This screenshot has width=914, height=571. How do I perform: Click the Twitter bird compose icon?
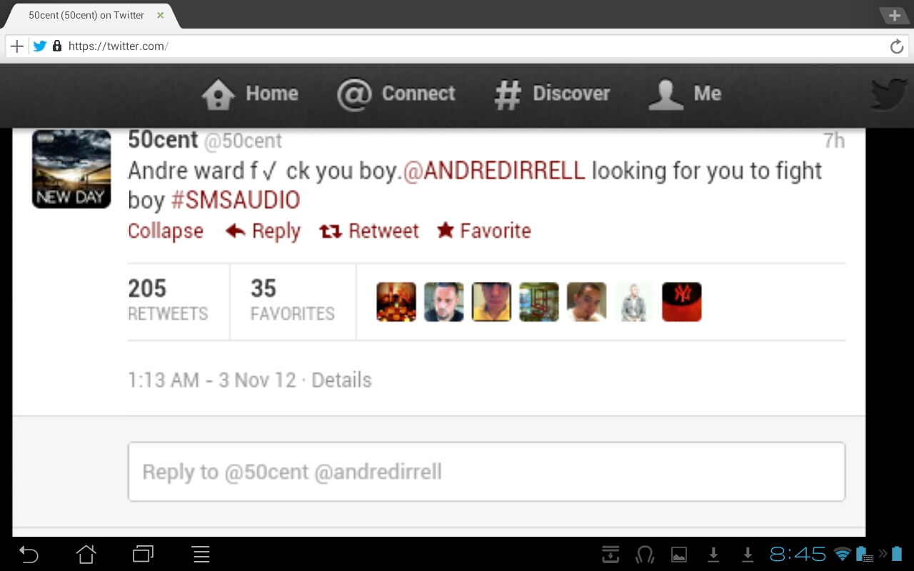[889, 94]
